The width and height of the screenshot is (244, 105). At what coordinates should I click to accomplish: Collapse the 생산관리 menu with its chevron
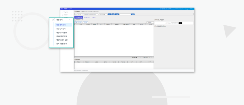pos(70,20)
